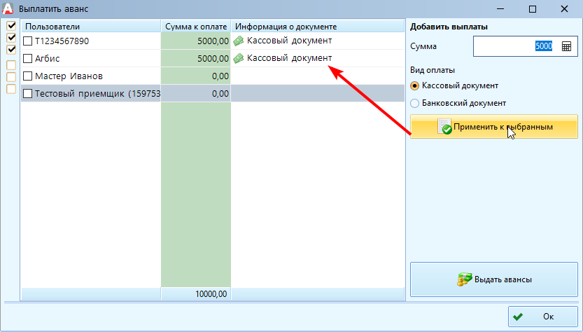Select the Кассовый документ payment option
This screenshot has height=332, width=583.
[x=415, y=85]
